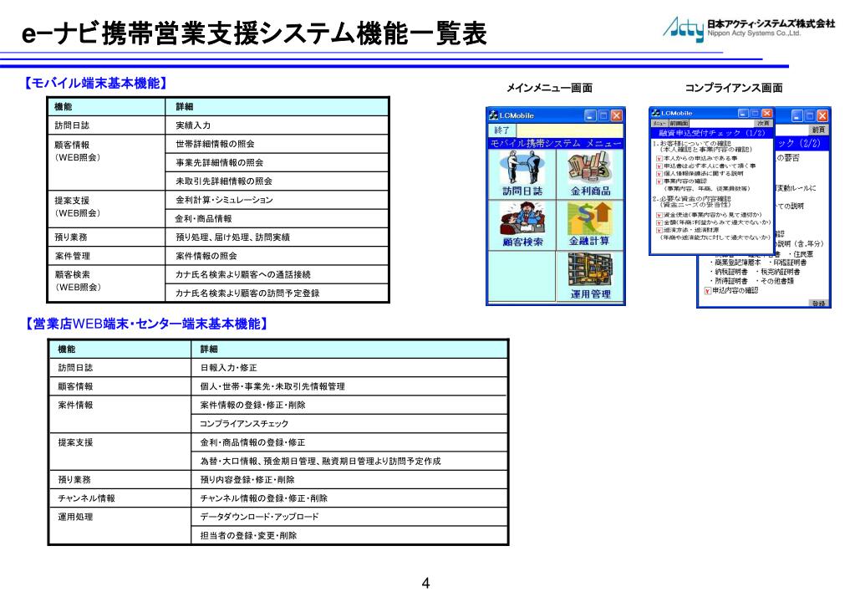
Task: Click the 案件管理 cell in the mobile table
Action: click(106, 256)
